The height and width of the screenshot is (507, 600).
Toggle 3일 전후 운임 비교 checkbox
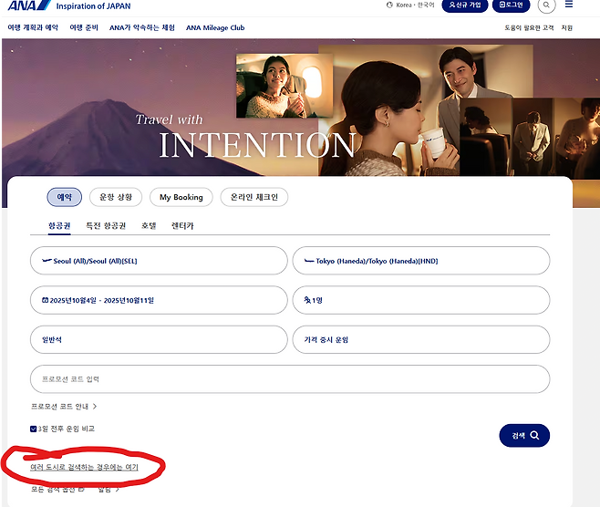pyautogui.click(x=34, y=429)
